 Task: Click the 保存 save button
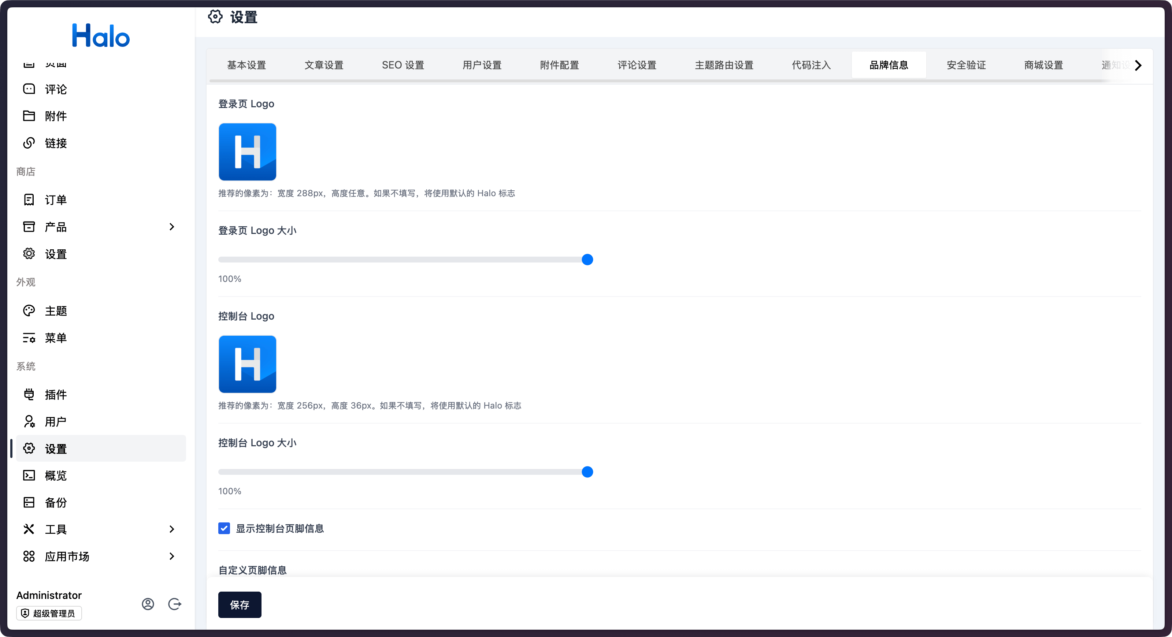[x=239, y=605]
